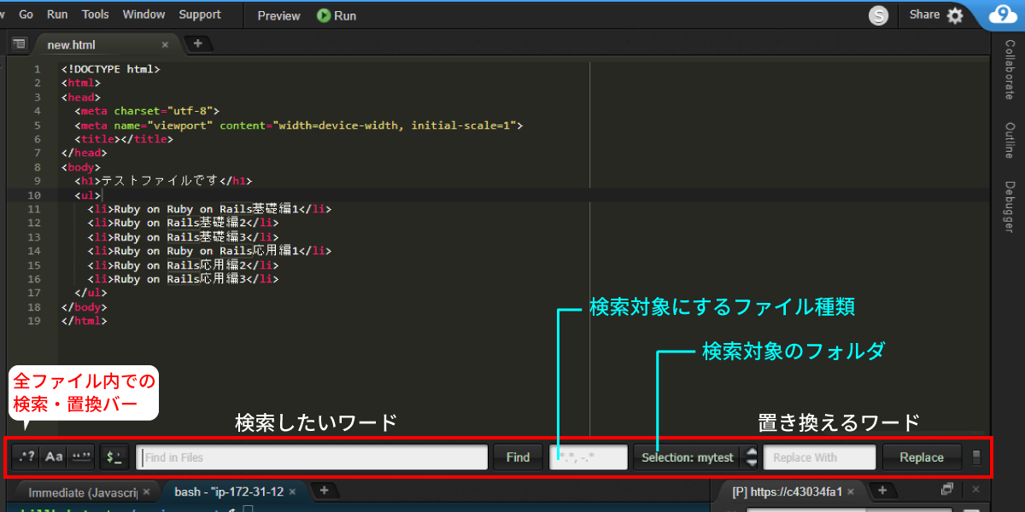Open the Run menu in menu bar
The width and height of the screenshot is (1025, 512).
[x=57, y=15]
